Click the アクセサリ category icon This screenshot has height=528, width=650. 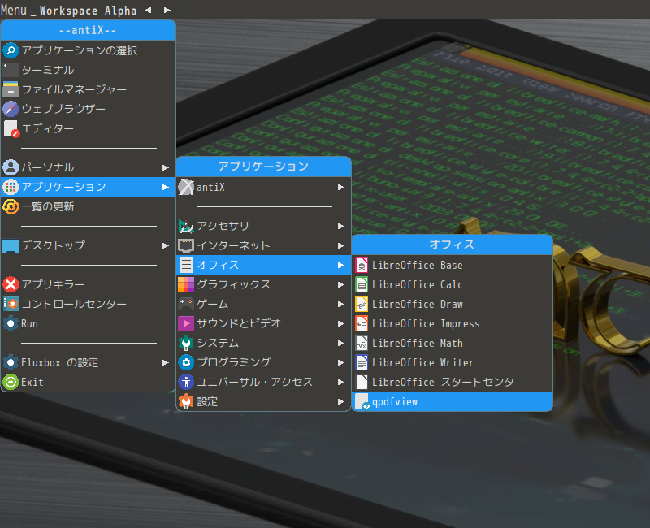coord(186,226)
